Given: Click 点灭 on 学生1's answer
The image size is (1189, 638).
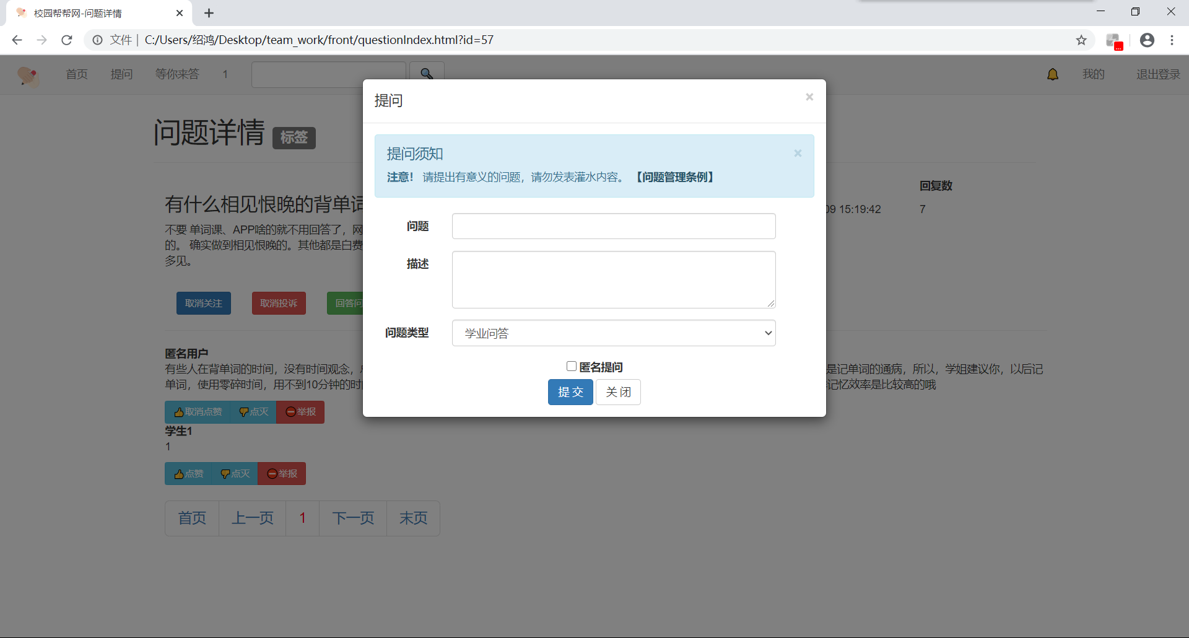Looking at the screenshot, I should (x=235, y=474).
